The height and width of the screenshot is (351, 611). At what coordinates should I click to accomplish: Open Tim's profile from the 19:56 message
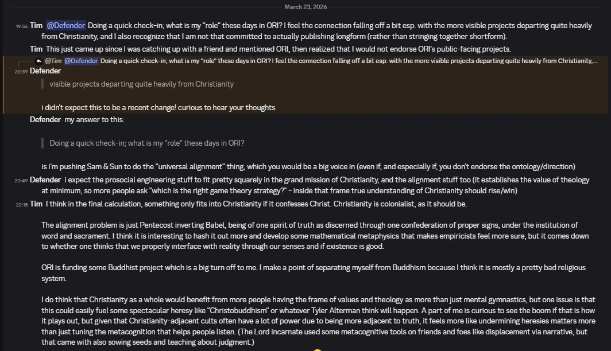click(x=36, y=25)
